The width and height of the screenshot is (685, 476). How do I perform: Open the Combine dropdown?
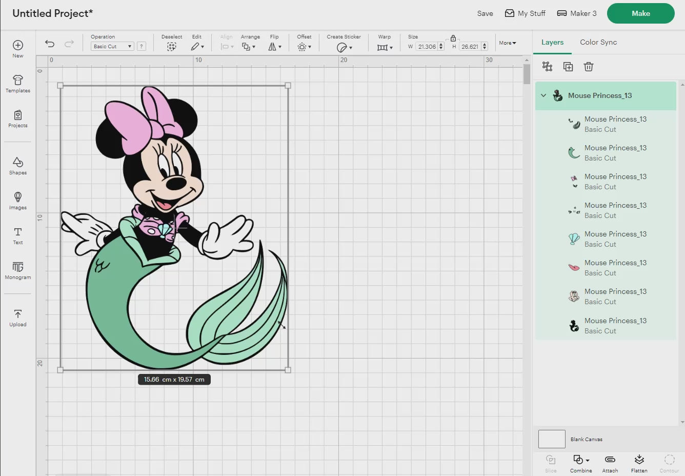point(581,463)
